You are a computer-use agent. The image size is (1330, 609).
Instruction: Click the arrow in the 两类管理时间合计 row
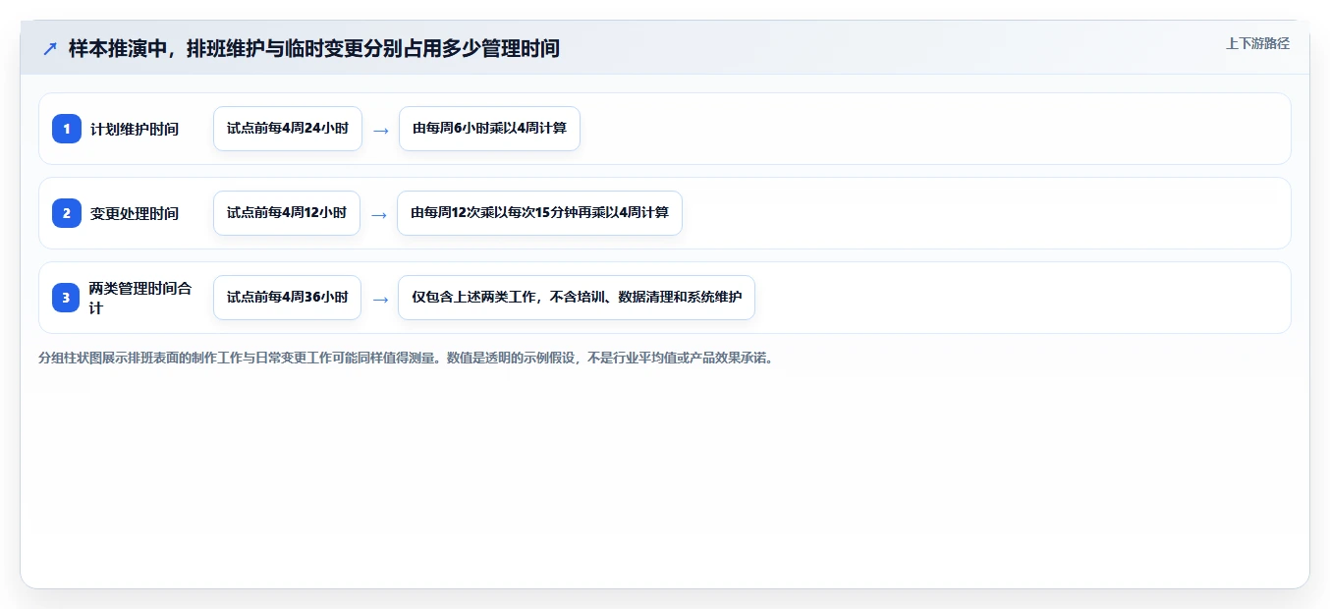tap(380, 299)
